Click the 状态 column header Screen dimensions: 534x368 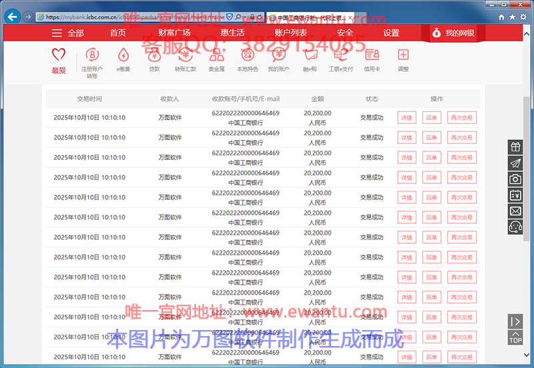point(372,99)
